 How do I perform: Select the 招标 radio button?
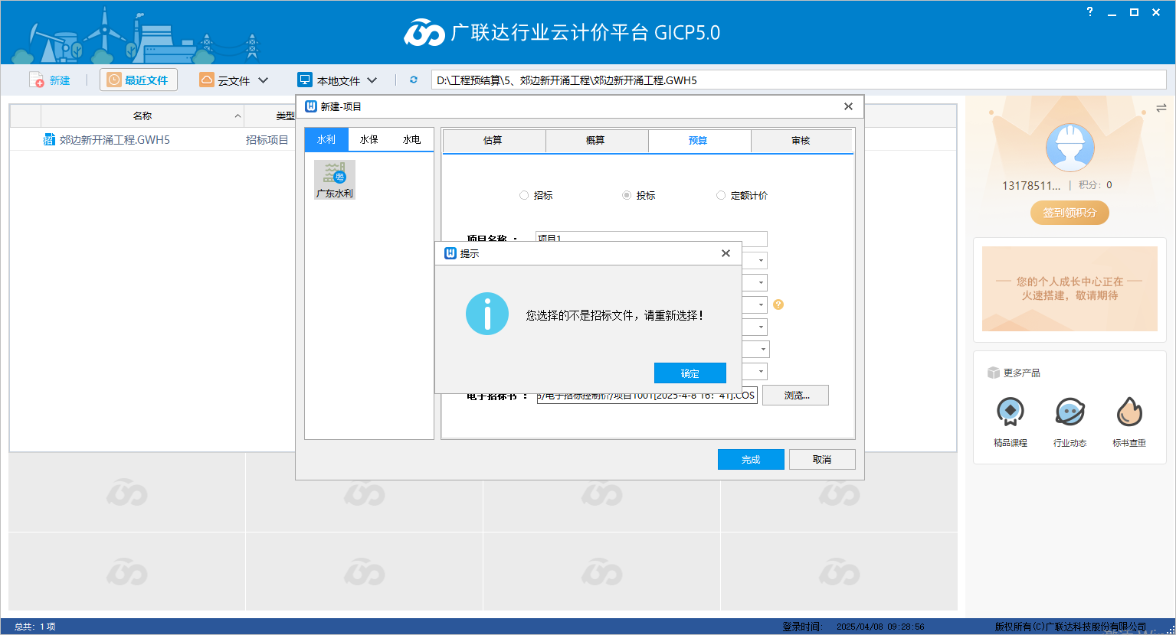[x=524, y=196]
